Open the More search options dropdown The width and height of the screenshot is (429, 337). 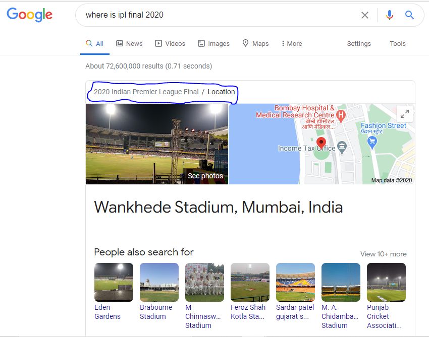click(291, 43)
